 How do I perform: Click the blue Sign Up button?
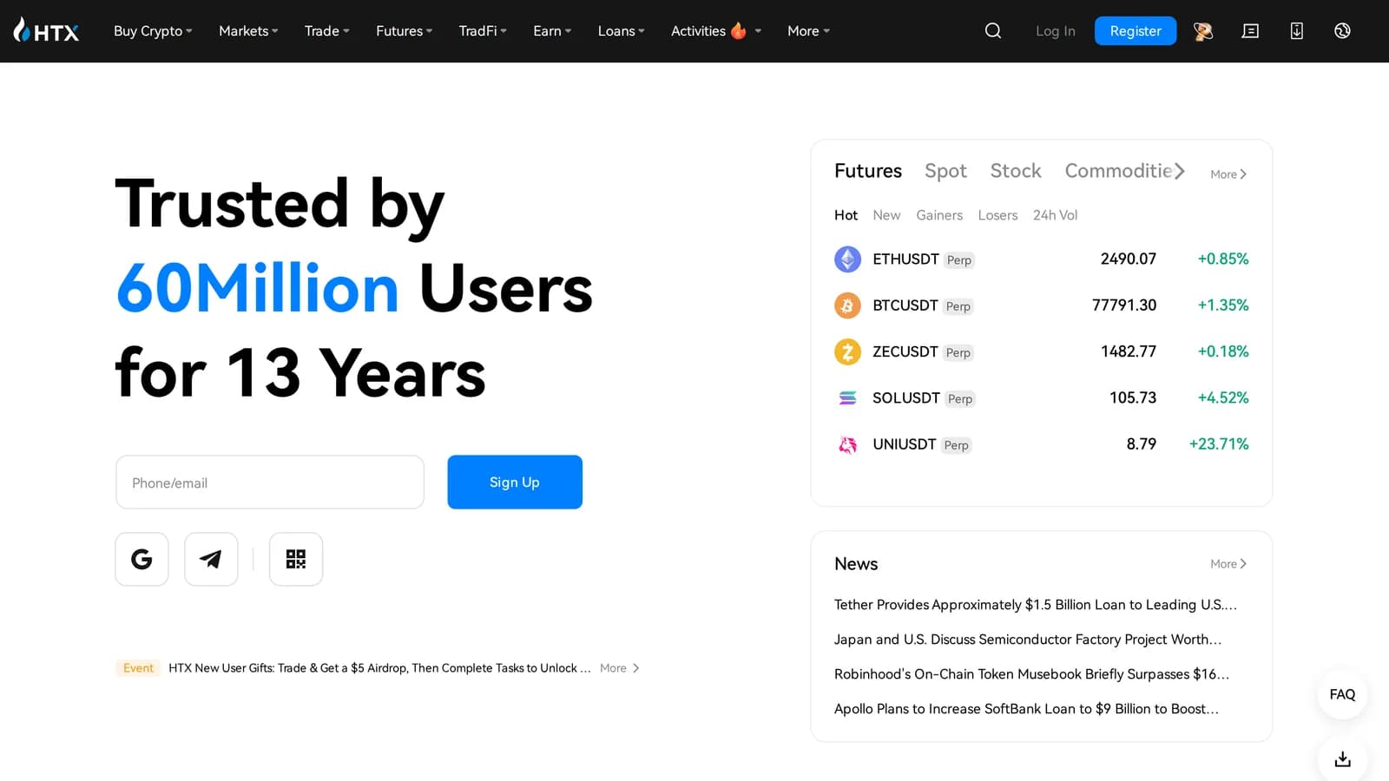click(515, 482)
